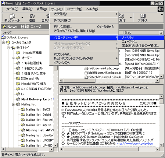Select Mailing list JP-NIC folder icon
Image resolution: width=165 pixels, height=158 pixels.
point(23,145)
